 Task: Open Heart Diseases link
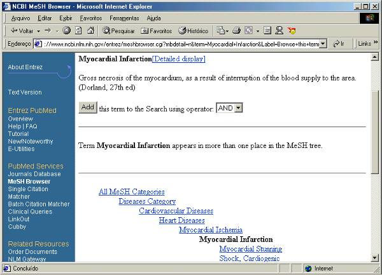click(x=181, y=220)
